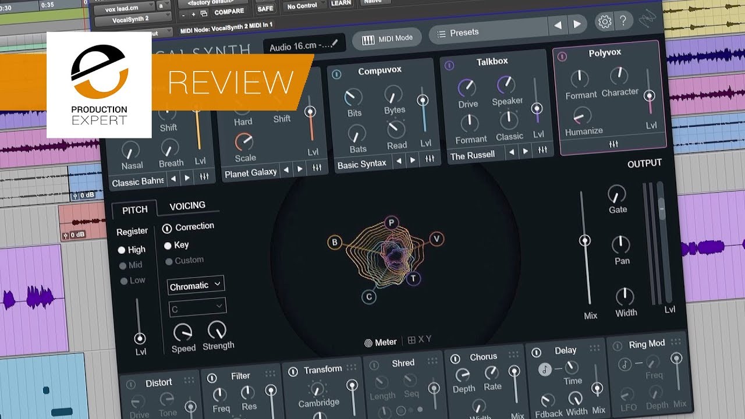The width and height of the screenshot is (745, 419).
Task: Click the Delay tempo sync note icon
Action: (x=545, y=369)
